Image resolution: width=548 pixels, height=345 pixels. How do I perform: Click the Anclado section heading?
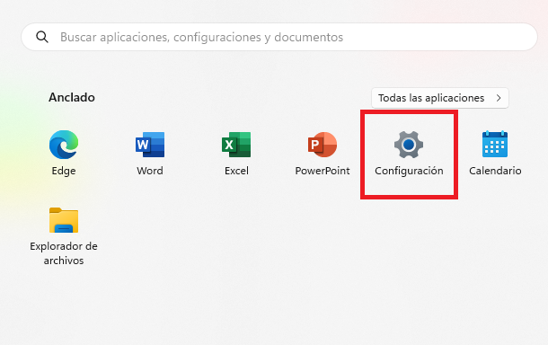(x=72, y=97)
